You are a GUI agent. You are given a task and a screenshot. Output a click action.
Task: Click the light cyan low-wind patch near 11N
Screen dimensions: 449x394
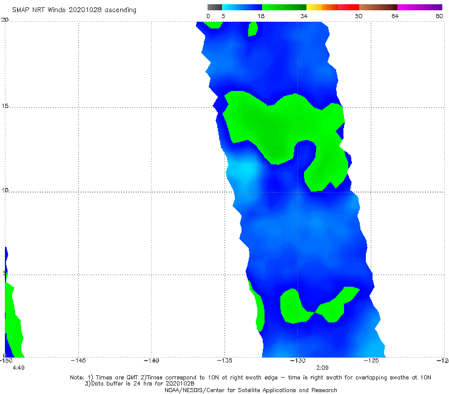(246, 169)
